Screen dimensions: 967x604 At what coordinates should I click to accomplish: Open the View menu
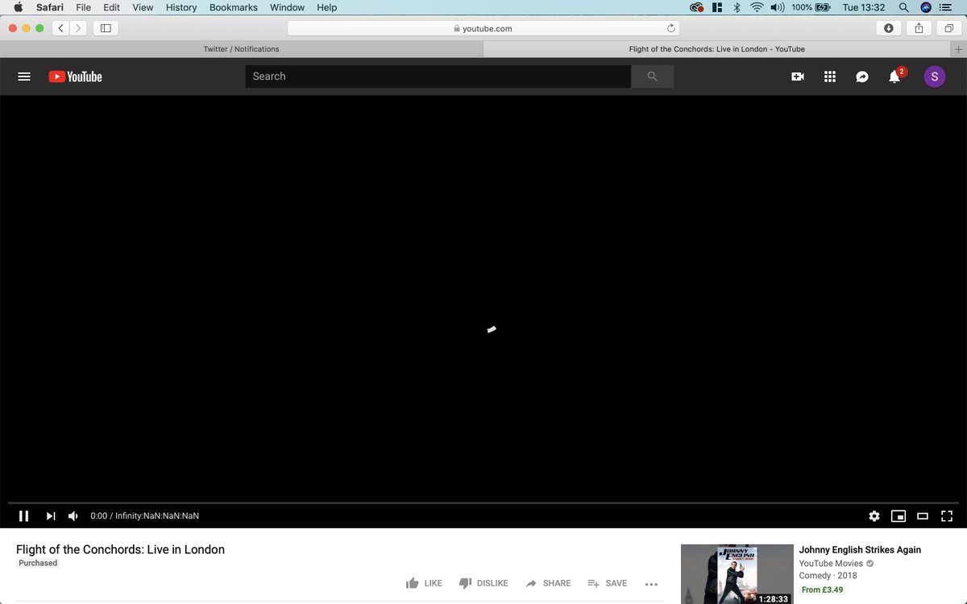[143, 7]
